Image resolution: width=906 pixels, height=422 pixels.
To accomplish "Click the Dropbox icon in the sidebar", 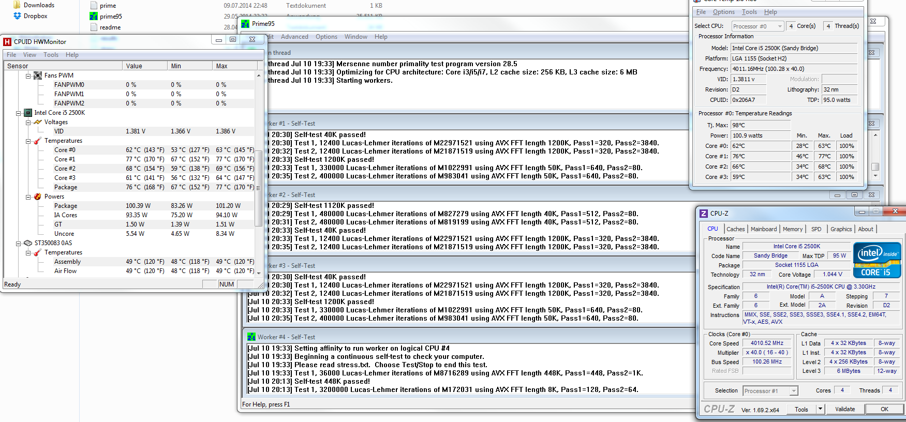I will tap(18, 16).
